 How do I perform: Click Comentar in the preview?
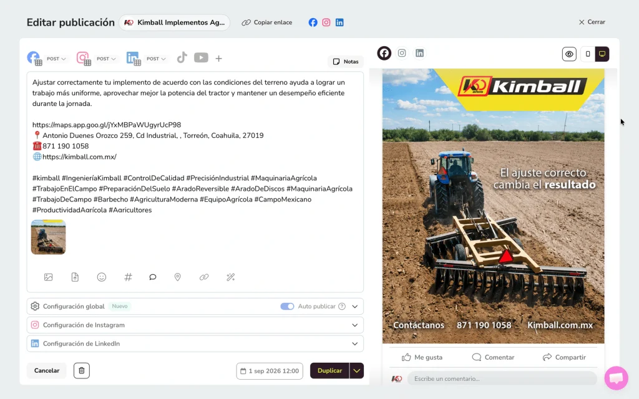493,357
